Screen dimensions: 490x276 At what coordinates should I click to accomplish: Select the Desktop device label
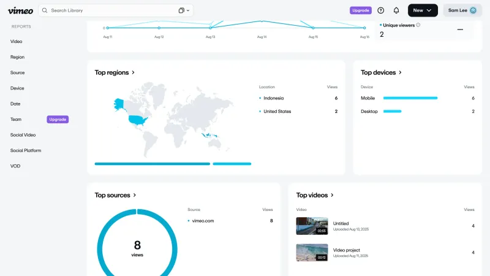369,112
